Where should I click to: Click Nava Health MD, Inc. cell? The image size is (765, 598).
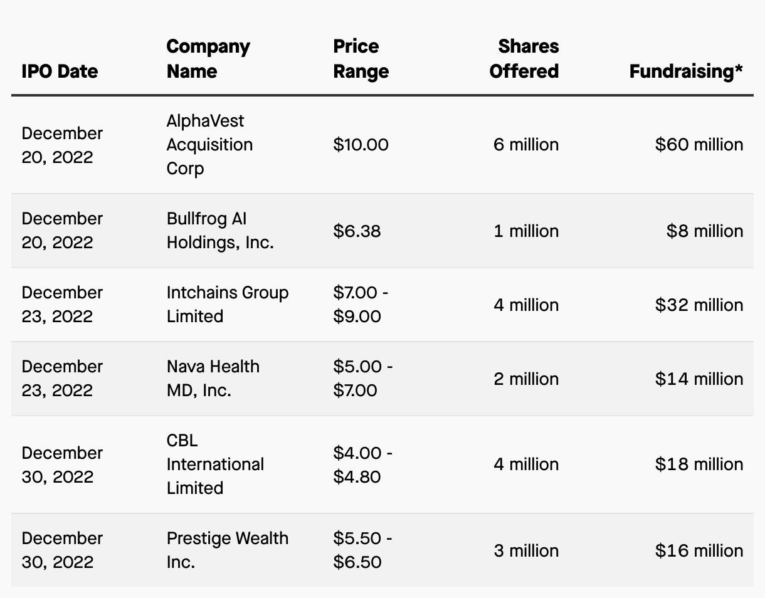[213, 379]
